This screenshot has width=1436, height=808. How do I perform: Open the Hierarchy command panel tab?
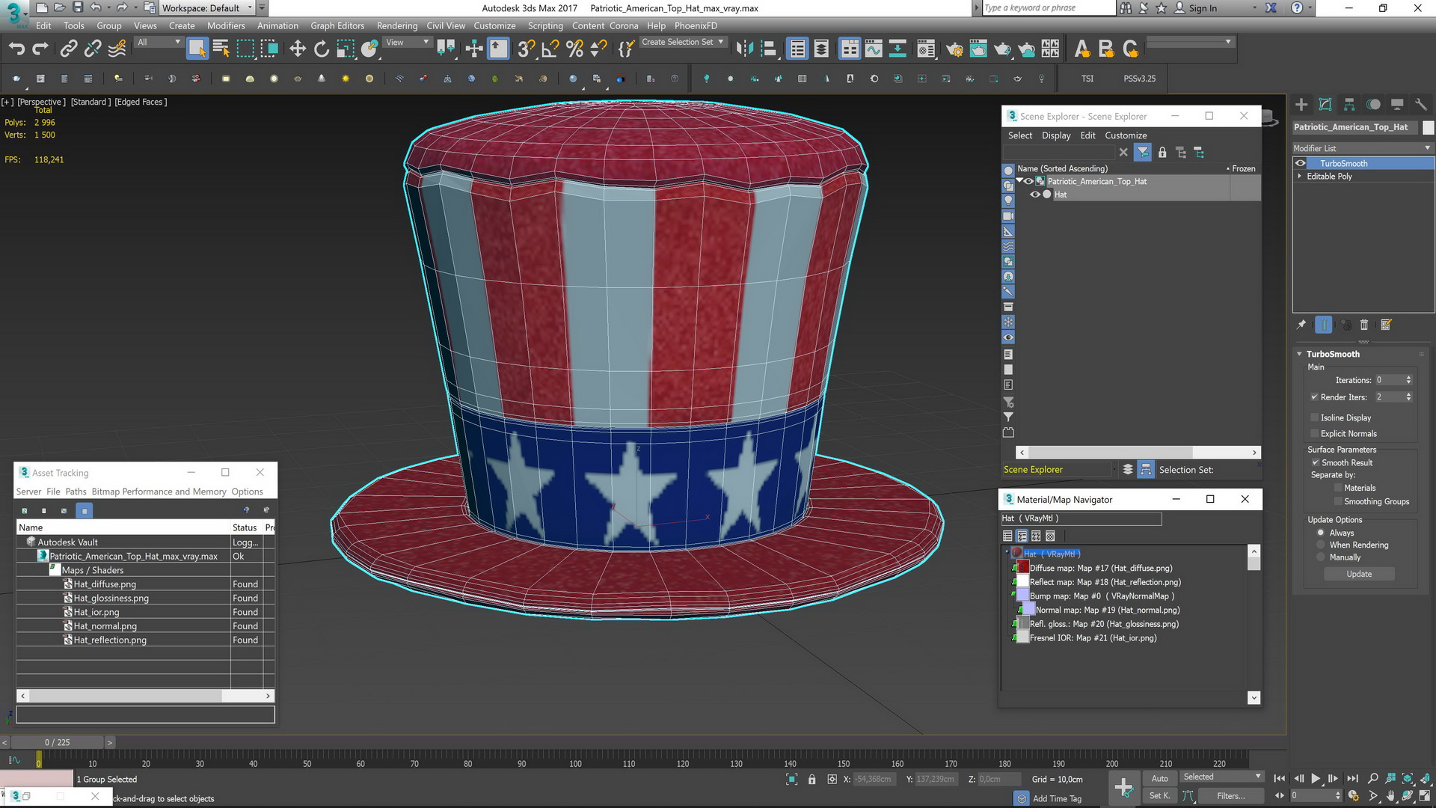pos(1349,105)
